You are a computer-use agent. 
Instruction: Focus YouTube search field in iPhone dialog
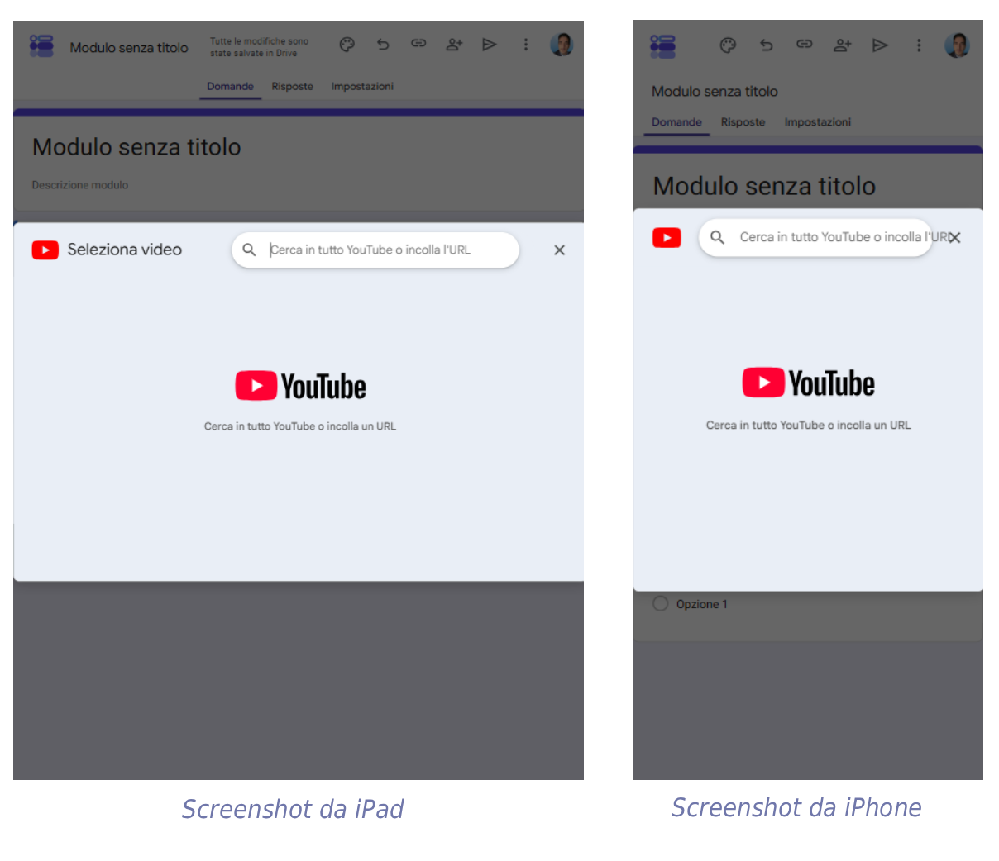click(815, 238)
